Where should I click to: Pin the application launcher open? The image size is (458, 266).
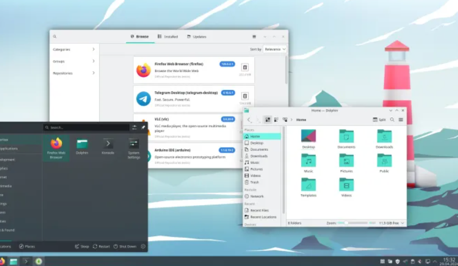pyautogui.click(x=143, y=127)
